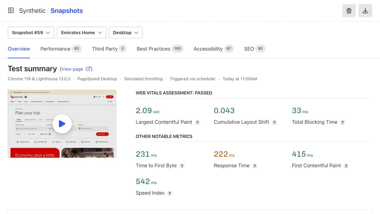Click the Chrome 119 & Lighthouse 13.0.3 text
This screenshot has width=380, height=214.
(x=39, y=79)
